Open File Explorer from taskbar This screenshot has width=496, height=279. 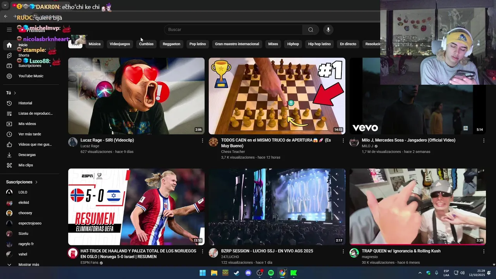coord(214,273)
